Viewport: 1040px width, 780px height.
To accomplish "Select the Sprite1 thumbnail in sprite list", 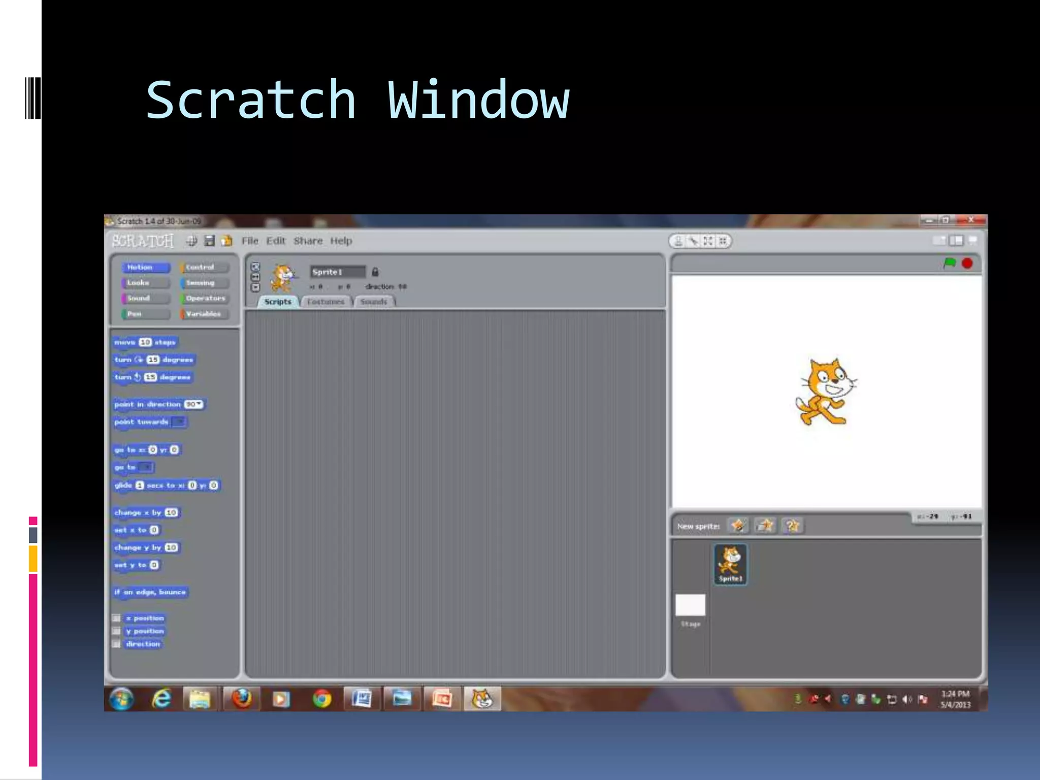I will pyautogui.click(x=730, y=564).
